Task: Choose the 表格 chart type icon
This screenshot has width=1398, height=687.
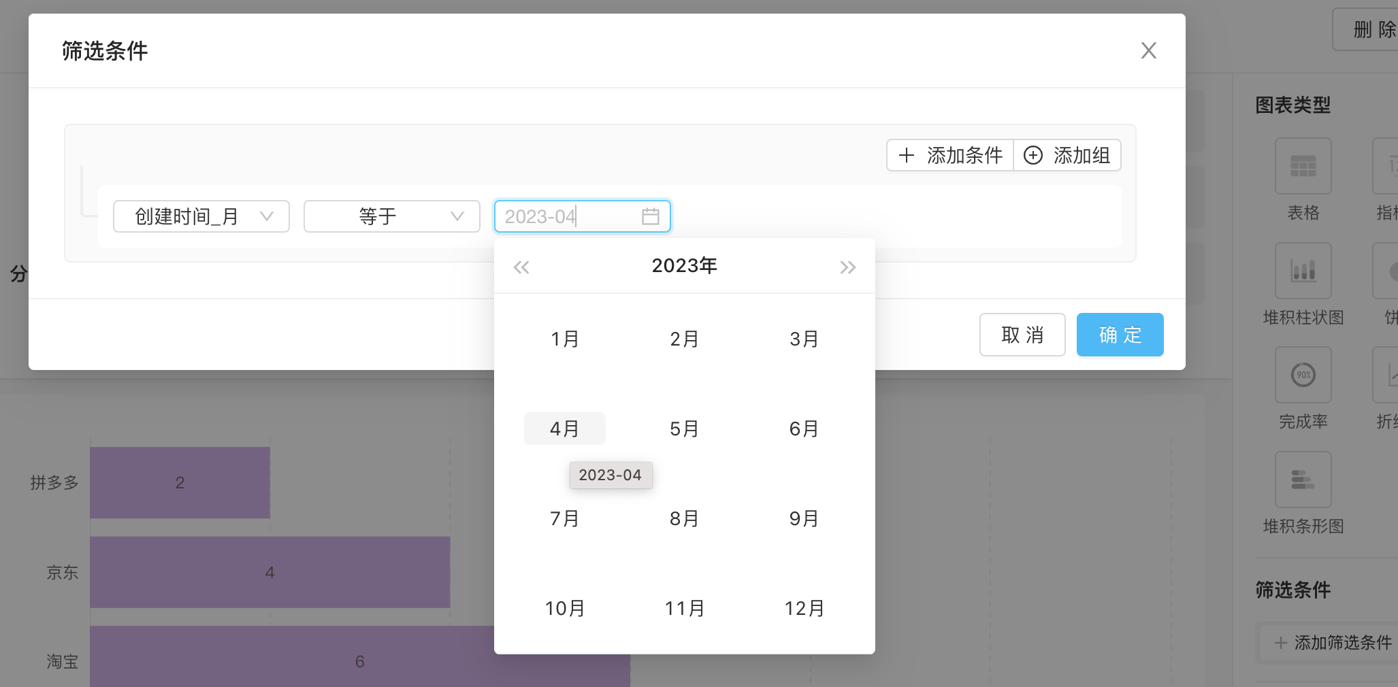Action: pyautogui.click(x=1303, y=166)
